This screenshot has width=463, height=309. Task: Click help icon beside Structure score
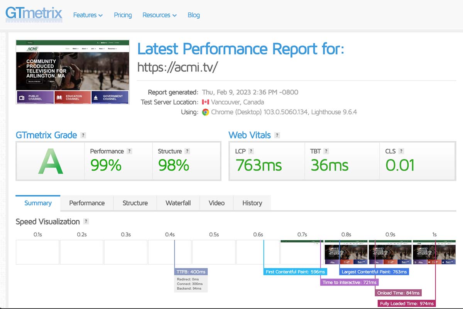[x=187, y=151]
